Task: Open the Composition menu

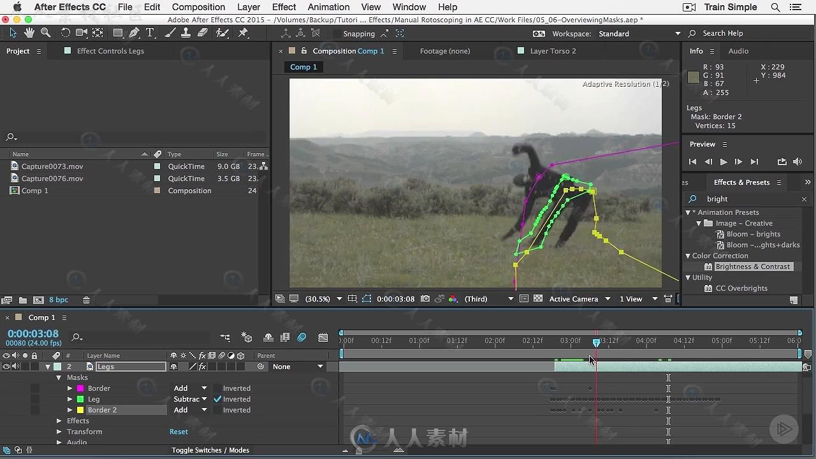Action: pos(198,7)
